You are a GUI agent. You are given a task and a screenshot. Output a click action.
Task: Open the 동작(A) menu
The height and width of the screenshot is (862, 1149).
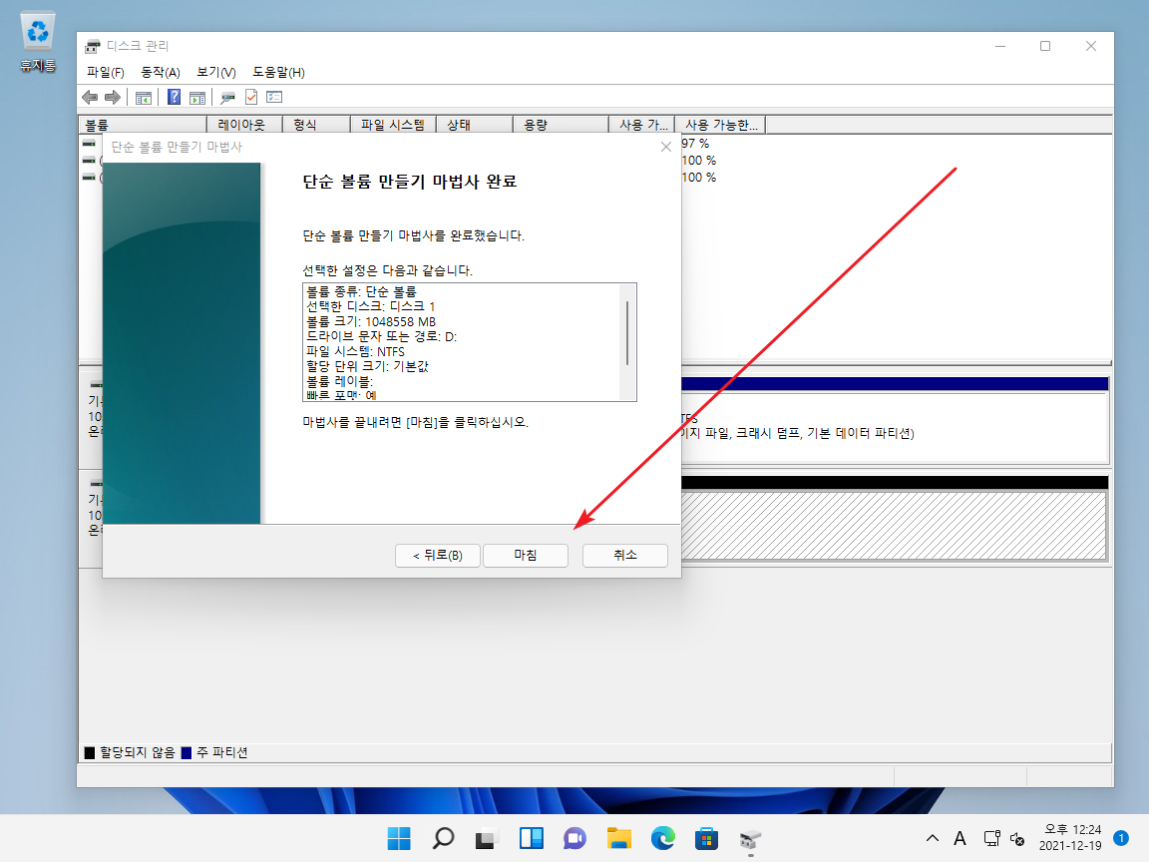point(161,72)
